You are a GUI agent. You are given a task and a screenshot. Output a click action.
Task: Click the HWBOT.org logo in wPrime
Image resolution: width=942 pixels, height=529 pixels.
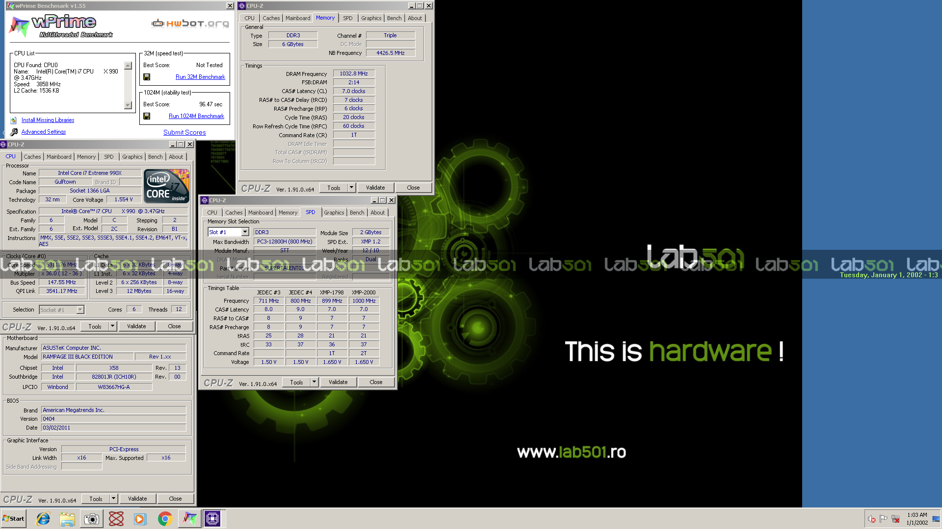[190, 23]
